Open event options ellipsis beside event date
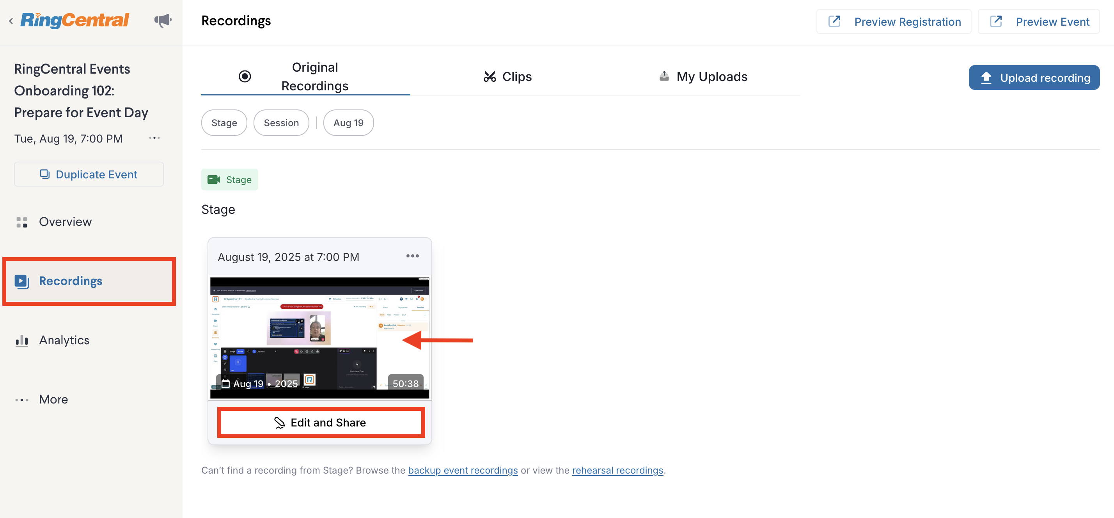1114x518 pixels. [x=154, y=138]
